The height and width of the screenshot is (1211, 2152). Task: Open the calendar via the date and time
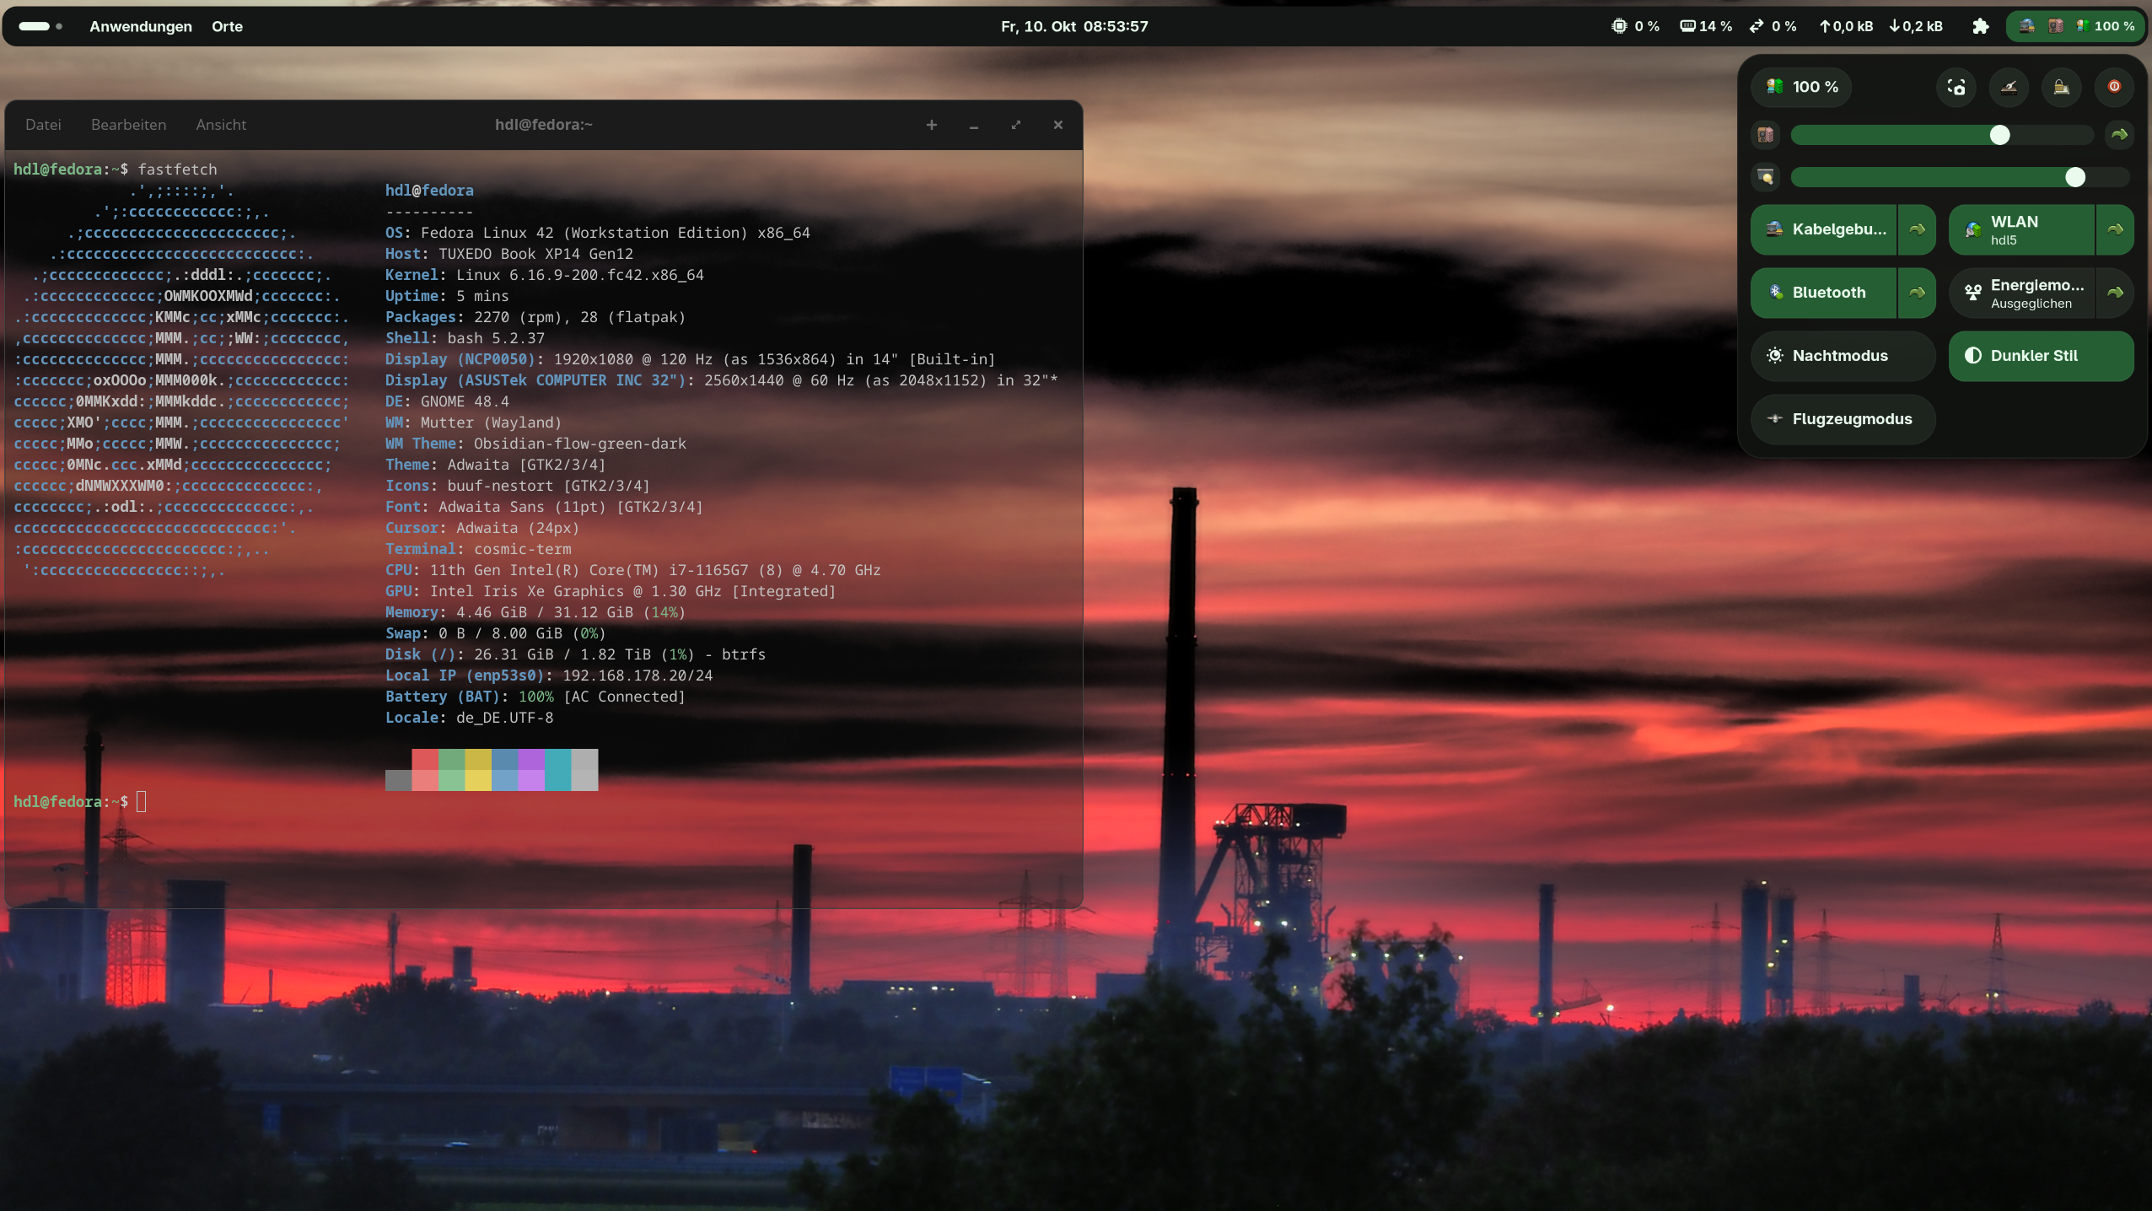tap(1074, 26)
